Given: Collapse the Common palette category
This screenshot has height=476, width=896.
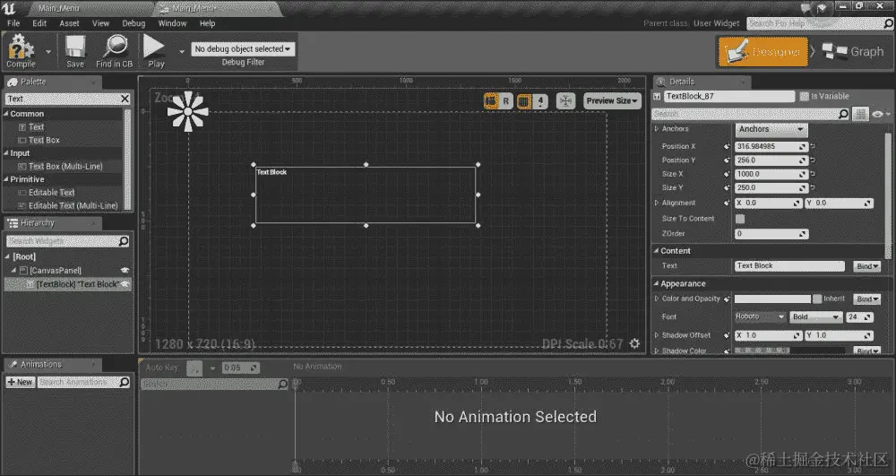Looking at the screenshot, I should 6,114.
